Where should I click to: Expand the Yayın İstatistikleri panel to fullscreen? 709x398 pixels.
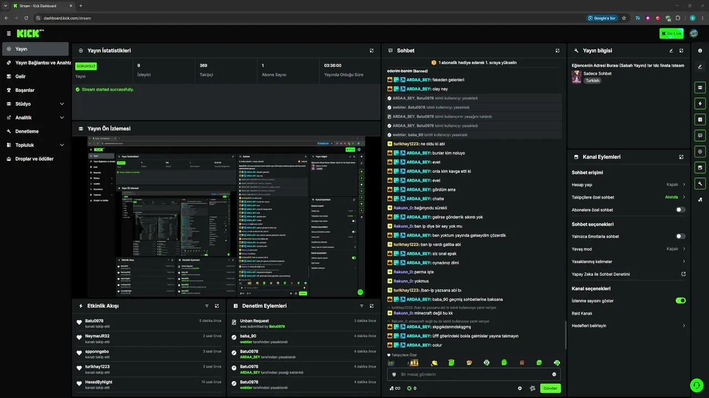(372, 50)
